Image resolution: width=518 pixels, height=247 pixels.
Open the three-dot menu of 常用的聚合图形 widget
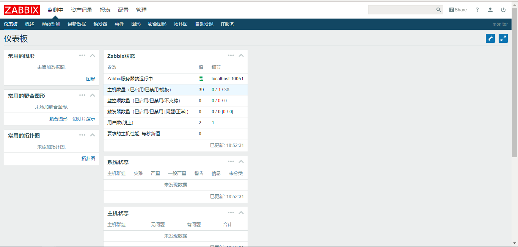[82, 95]
